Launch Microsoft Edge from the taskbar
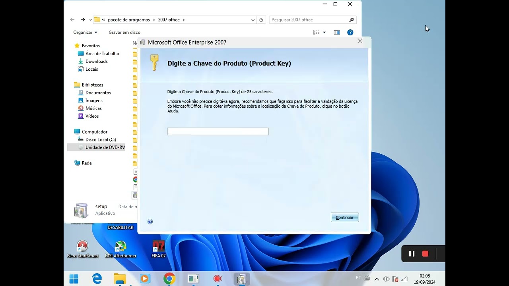Image resolution: width=509 pixels, height=286 pixels. [97, 279]
